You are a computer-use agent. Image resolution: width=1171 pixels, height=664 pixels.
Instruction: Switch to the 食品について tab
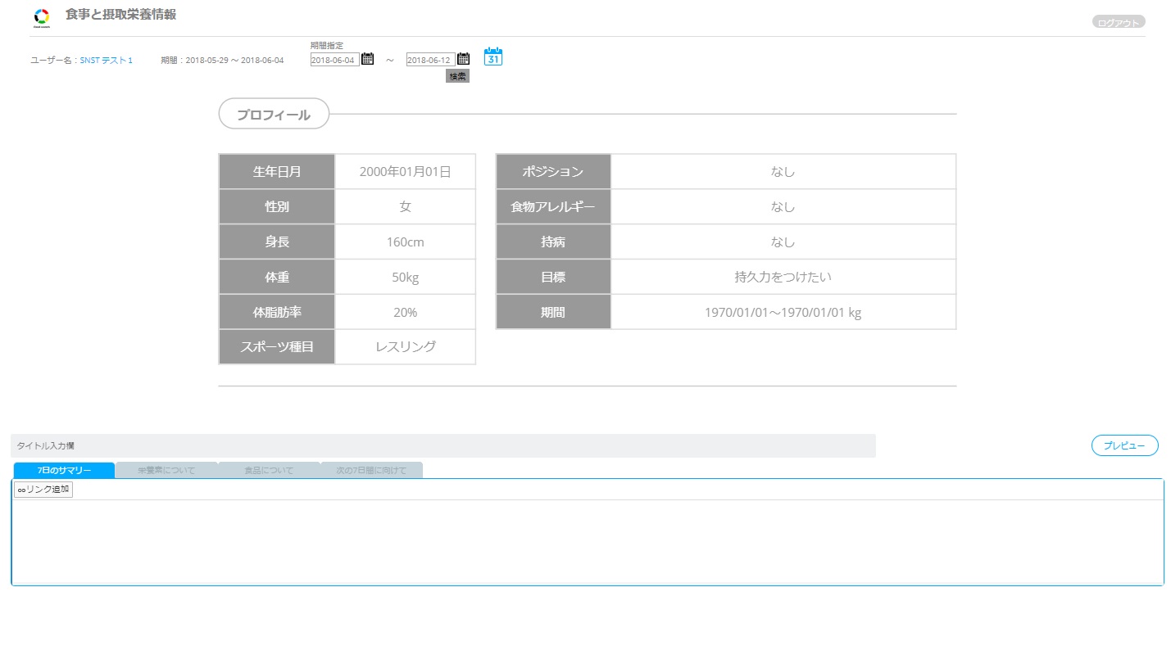269,471
